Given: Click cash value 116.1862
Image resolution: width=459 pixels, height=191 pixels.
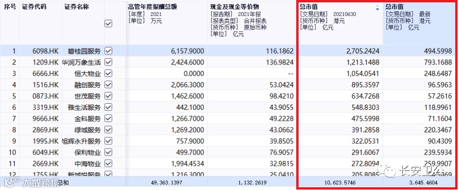Looking at the screenshot, I should 279,51.
